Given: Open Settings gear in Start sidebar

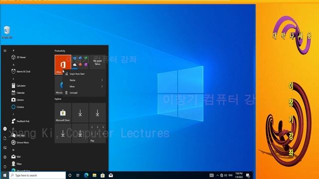Looking at the screenshot, I should coord(5,157).
